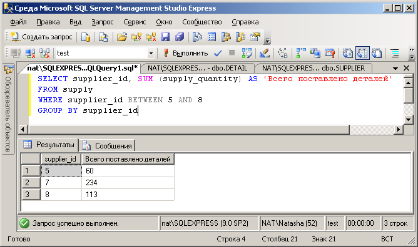
Task: Click the horizontal scrollbar right arrow
Action: coord(399,130)
